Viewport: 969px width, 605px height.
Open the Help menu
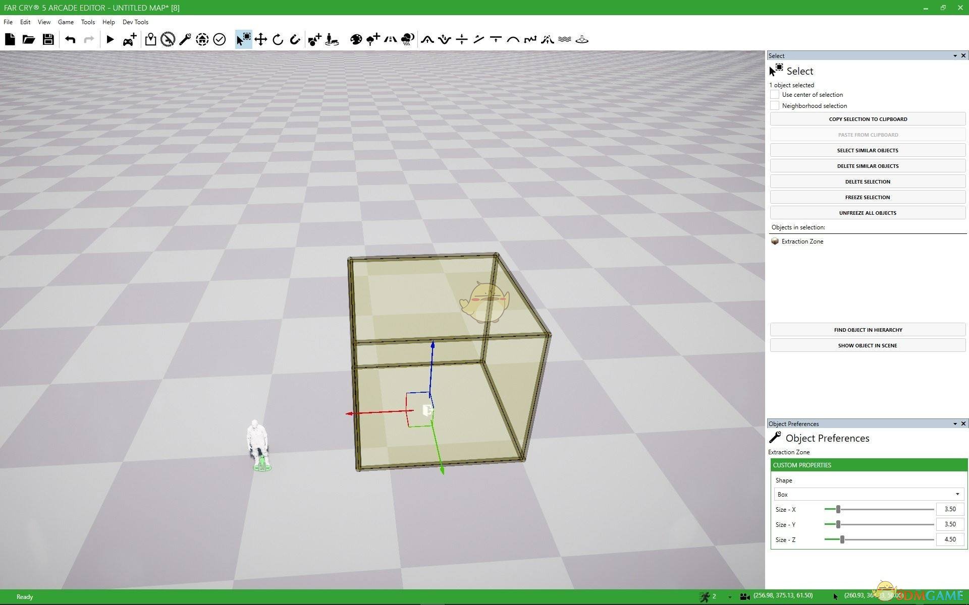109,22
